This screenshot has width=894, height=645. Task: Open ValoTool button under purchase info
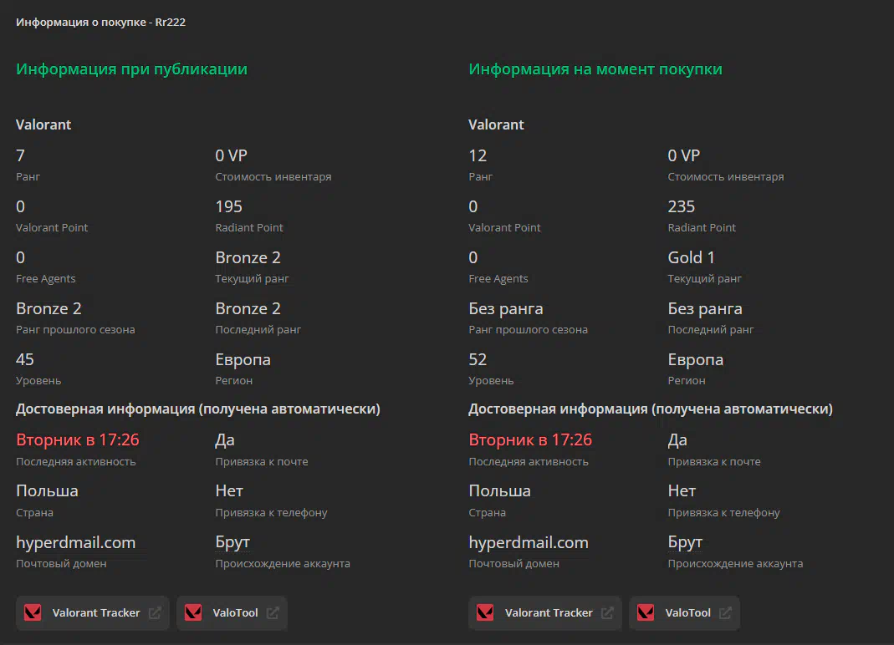pos(684,613)
